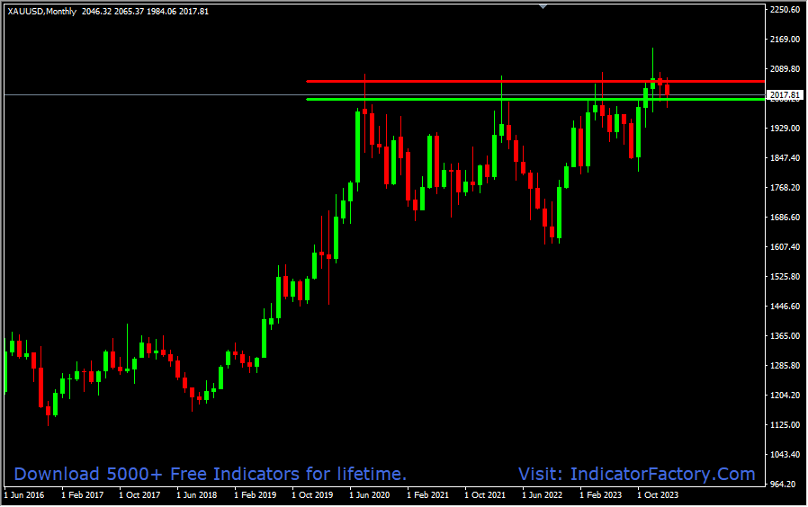Click the 964.20 price scale value
The height and width of the screenshot is (507, 808).
(786, 485)
